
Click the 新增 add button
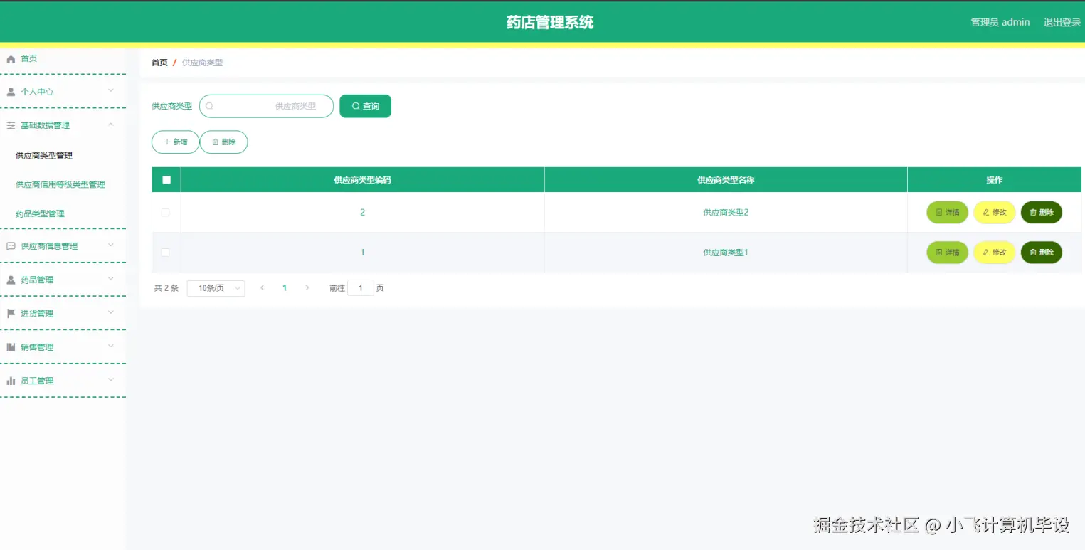click(176, 142)
